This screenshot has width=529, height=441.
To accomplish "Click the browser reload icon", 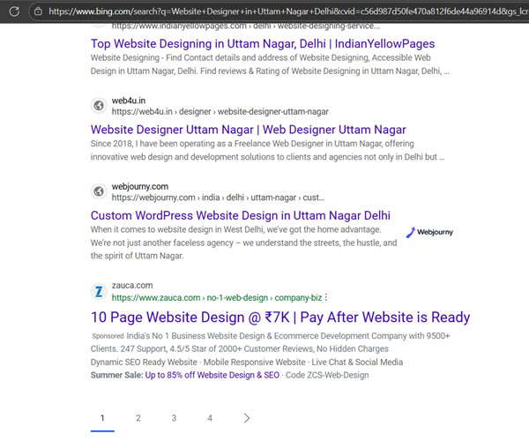I will (13, 11).
